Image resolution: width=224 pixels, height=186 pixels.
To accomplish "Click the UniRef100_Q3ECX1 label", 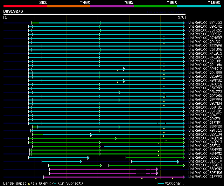I will click(205, 146).
